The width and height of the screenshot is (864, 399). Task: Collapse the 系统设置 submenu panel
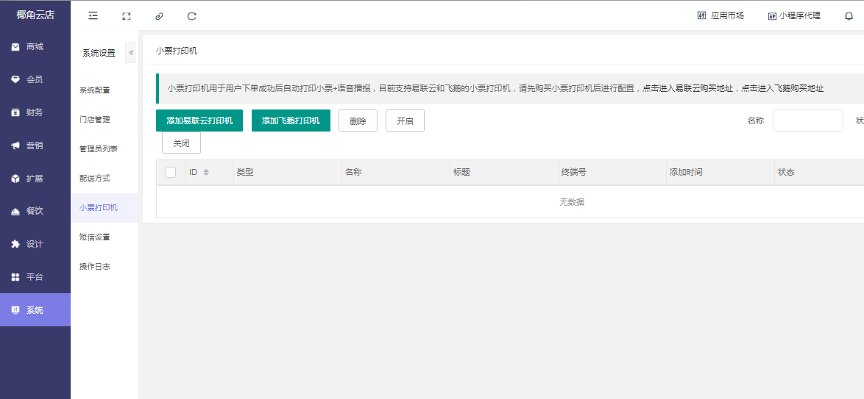click(x=131, y=53)
